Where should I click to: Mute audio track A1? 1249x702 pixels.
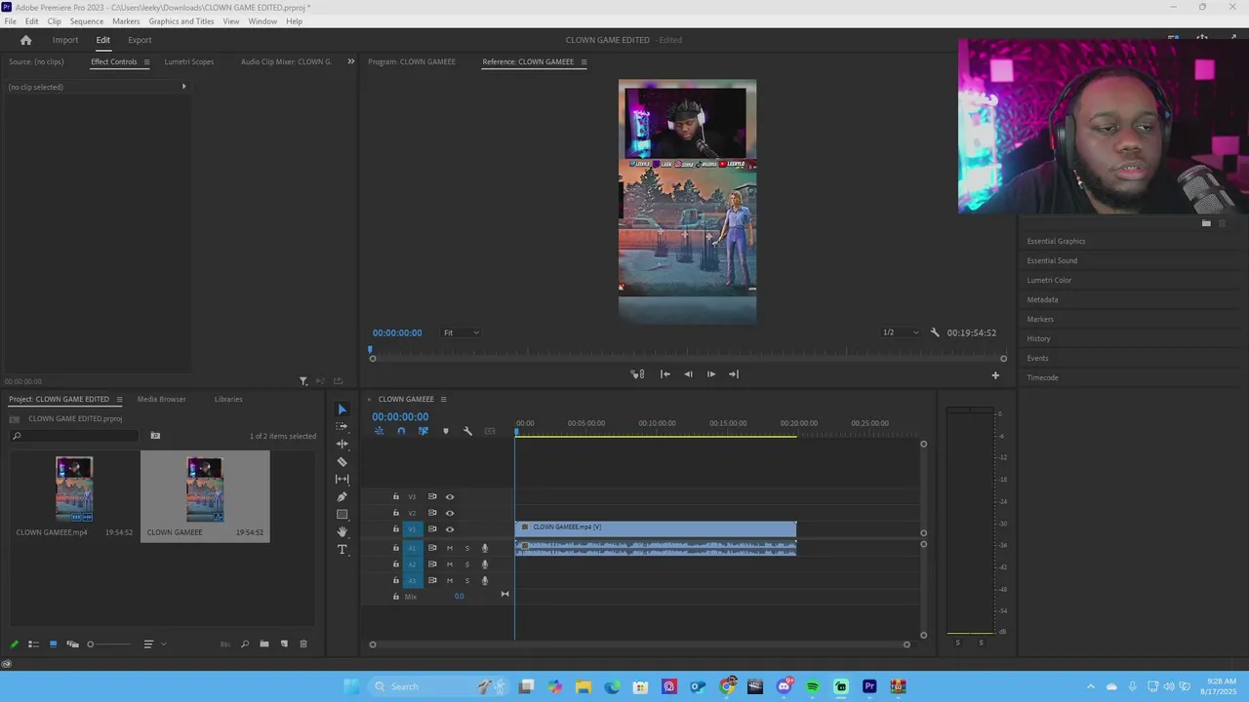coord(450,548)
